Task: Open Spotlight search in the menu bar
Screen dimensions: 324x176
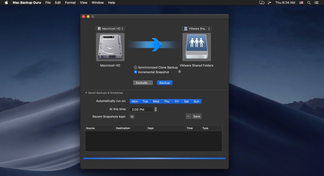Action: [x=309, y=3]
